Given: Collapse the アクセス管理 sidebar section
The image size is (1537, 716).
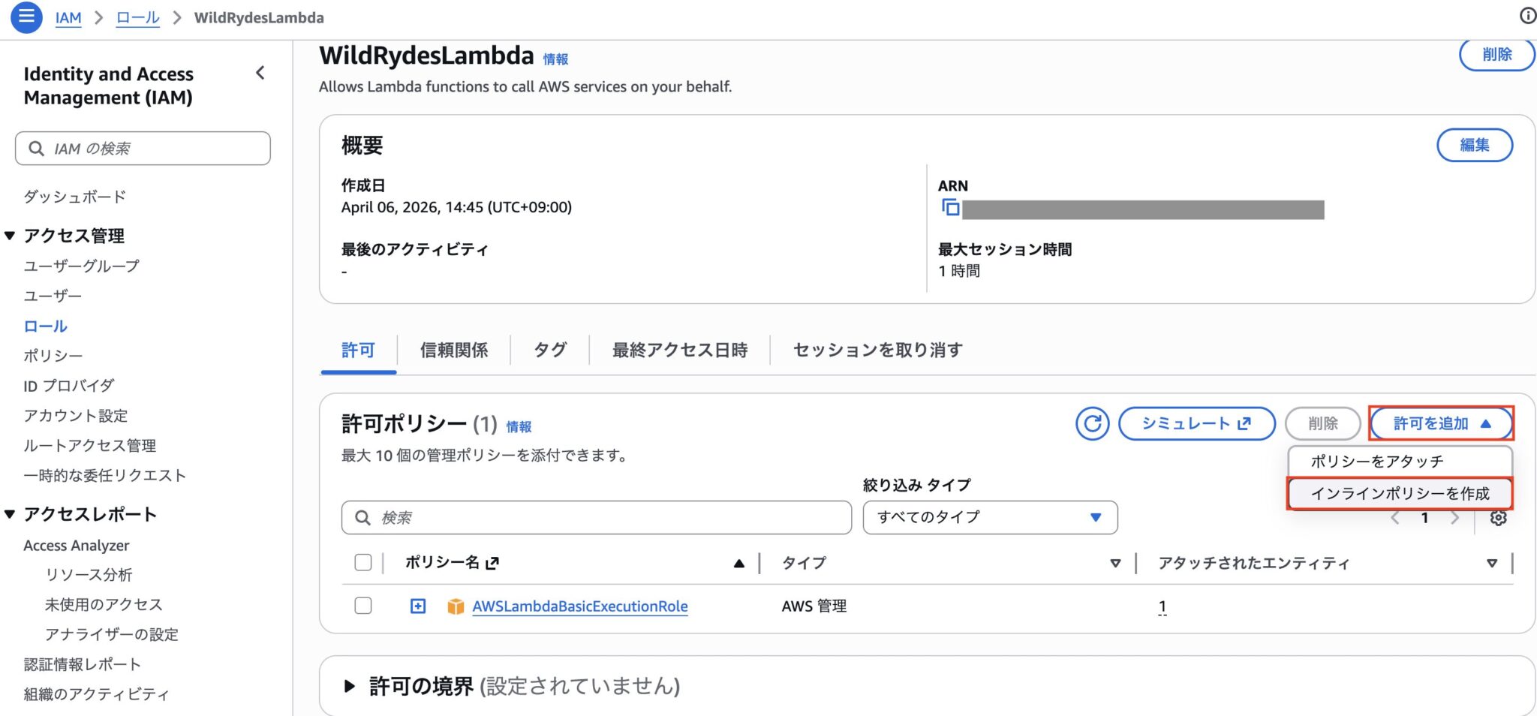Looking at the screenshot, I should (x=10, y=236).
